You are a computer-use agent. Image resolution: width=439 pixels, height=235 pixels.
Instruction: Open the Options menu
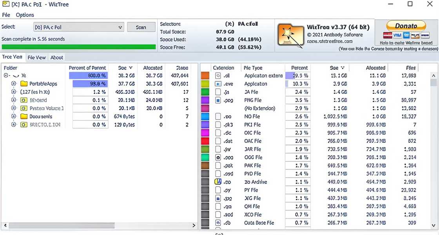[25, 15]
